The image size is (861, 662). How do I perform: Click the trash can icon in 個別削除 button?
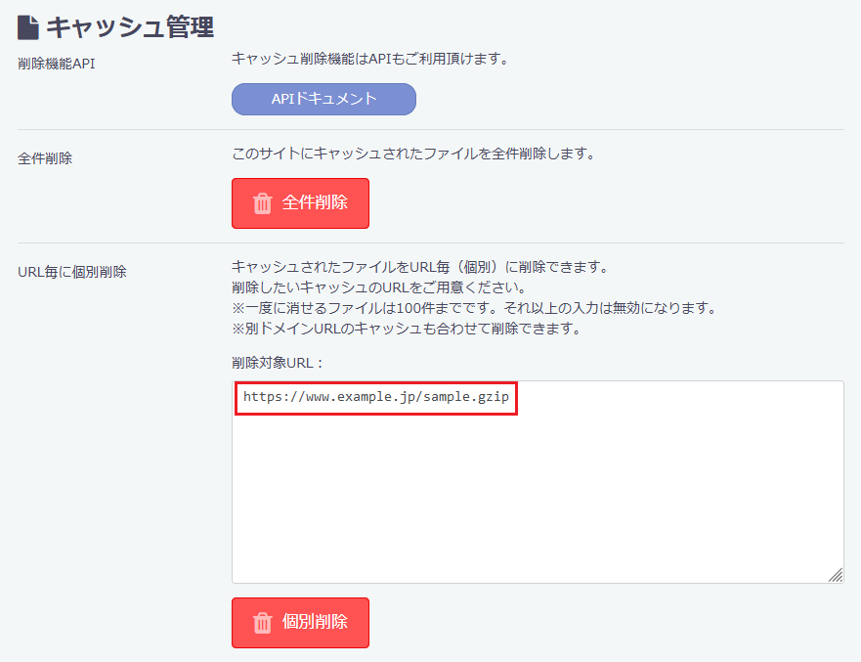[x=262, y=623]
